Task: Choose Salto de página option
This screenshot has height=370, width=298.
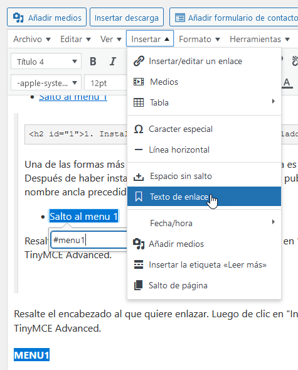Action: [204, 286]
